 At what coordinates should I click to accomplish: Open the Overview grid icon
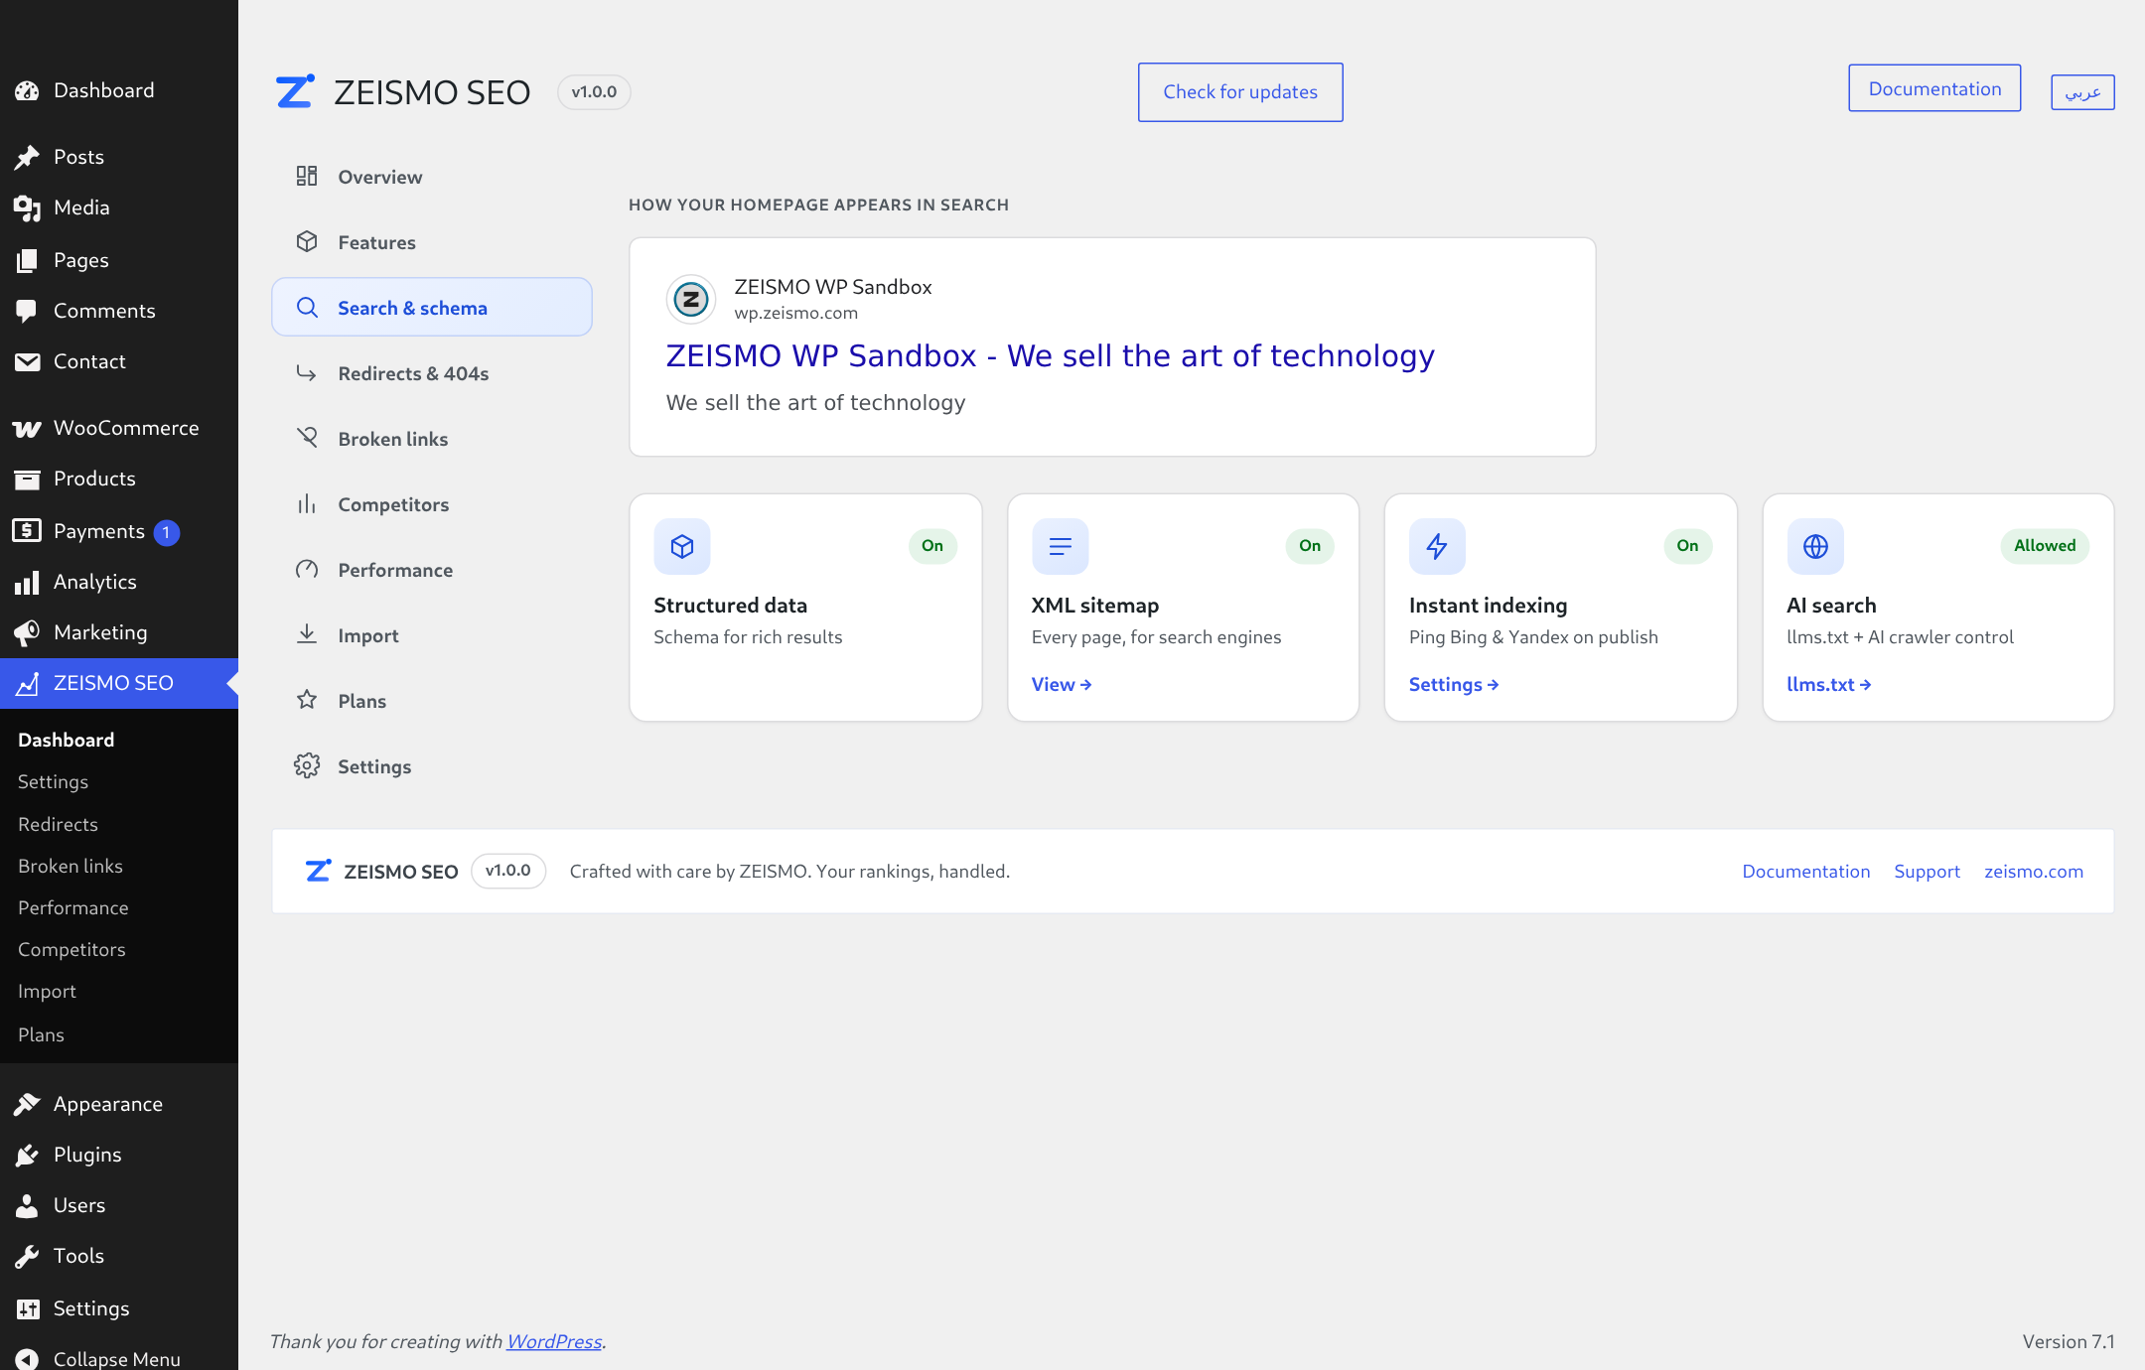[307, 176]
